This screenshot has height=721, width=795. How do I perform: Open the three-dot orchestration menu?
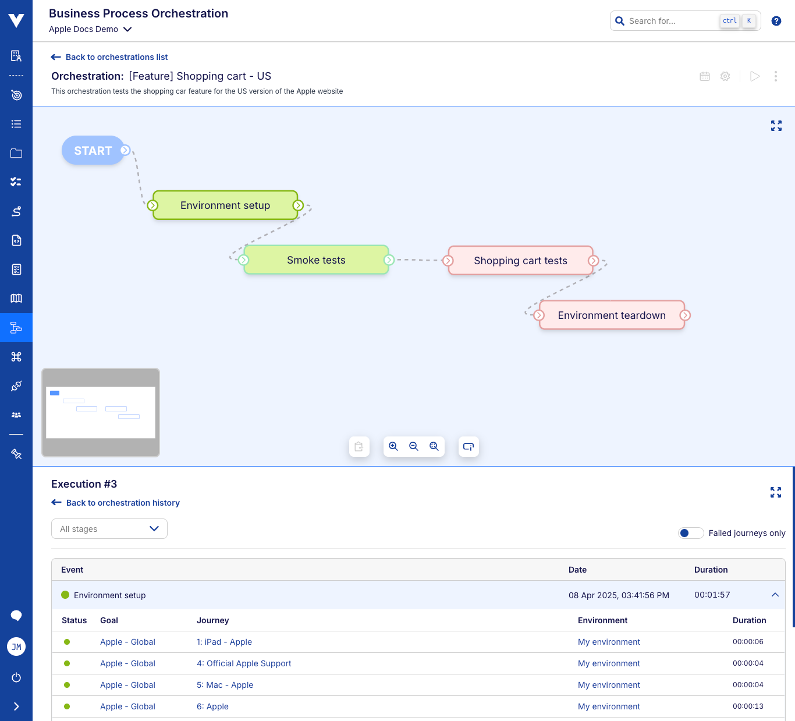coord(776,76)
